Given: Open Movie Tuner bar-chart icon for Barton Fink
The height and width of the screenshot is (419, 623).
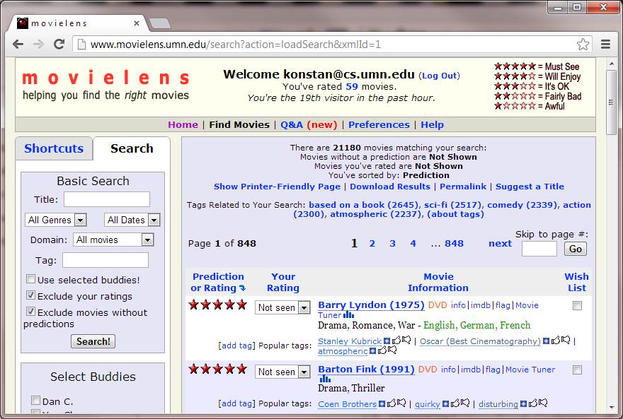Looking at the screenshot, I should [x=325, y=379].
